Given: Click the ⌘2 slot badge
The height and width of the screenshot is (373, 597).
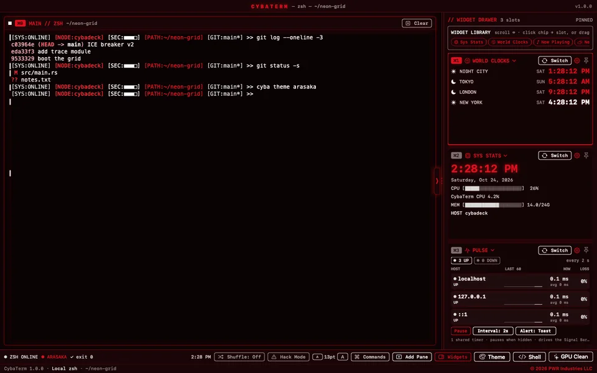Looking at the screenshot, I should pos(456,155).
